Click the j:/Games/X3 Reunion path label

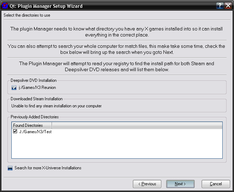pyautogui.click(x=37, y=87)
